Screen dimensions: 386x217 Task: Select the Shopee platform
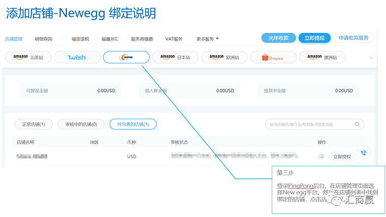273,57
